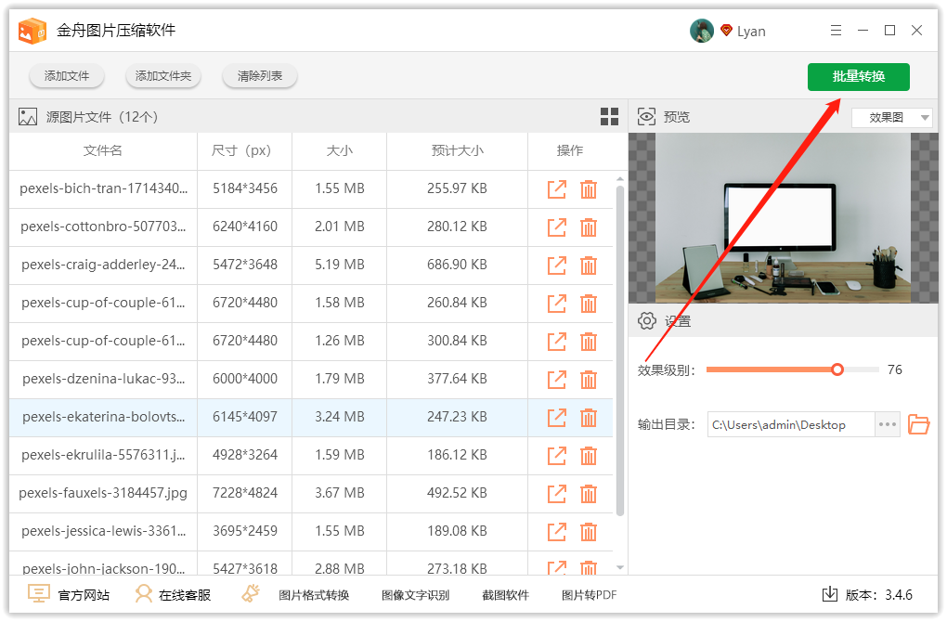
Task: Delete pexels-craig-adderley row using its trash icon
Action: click(589, 266)
